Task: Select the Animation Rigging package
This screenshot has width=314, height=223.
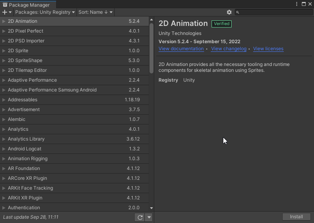Action: tap(74, 159)
